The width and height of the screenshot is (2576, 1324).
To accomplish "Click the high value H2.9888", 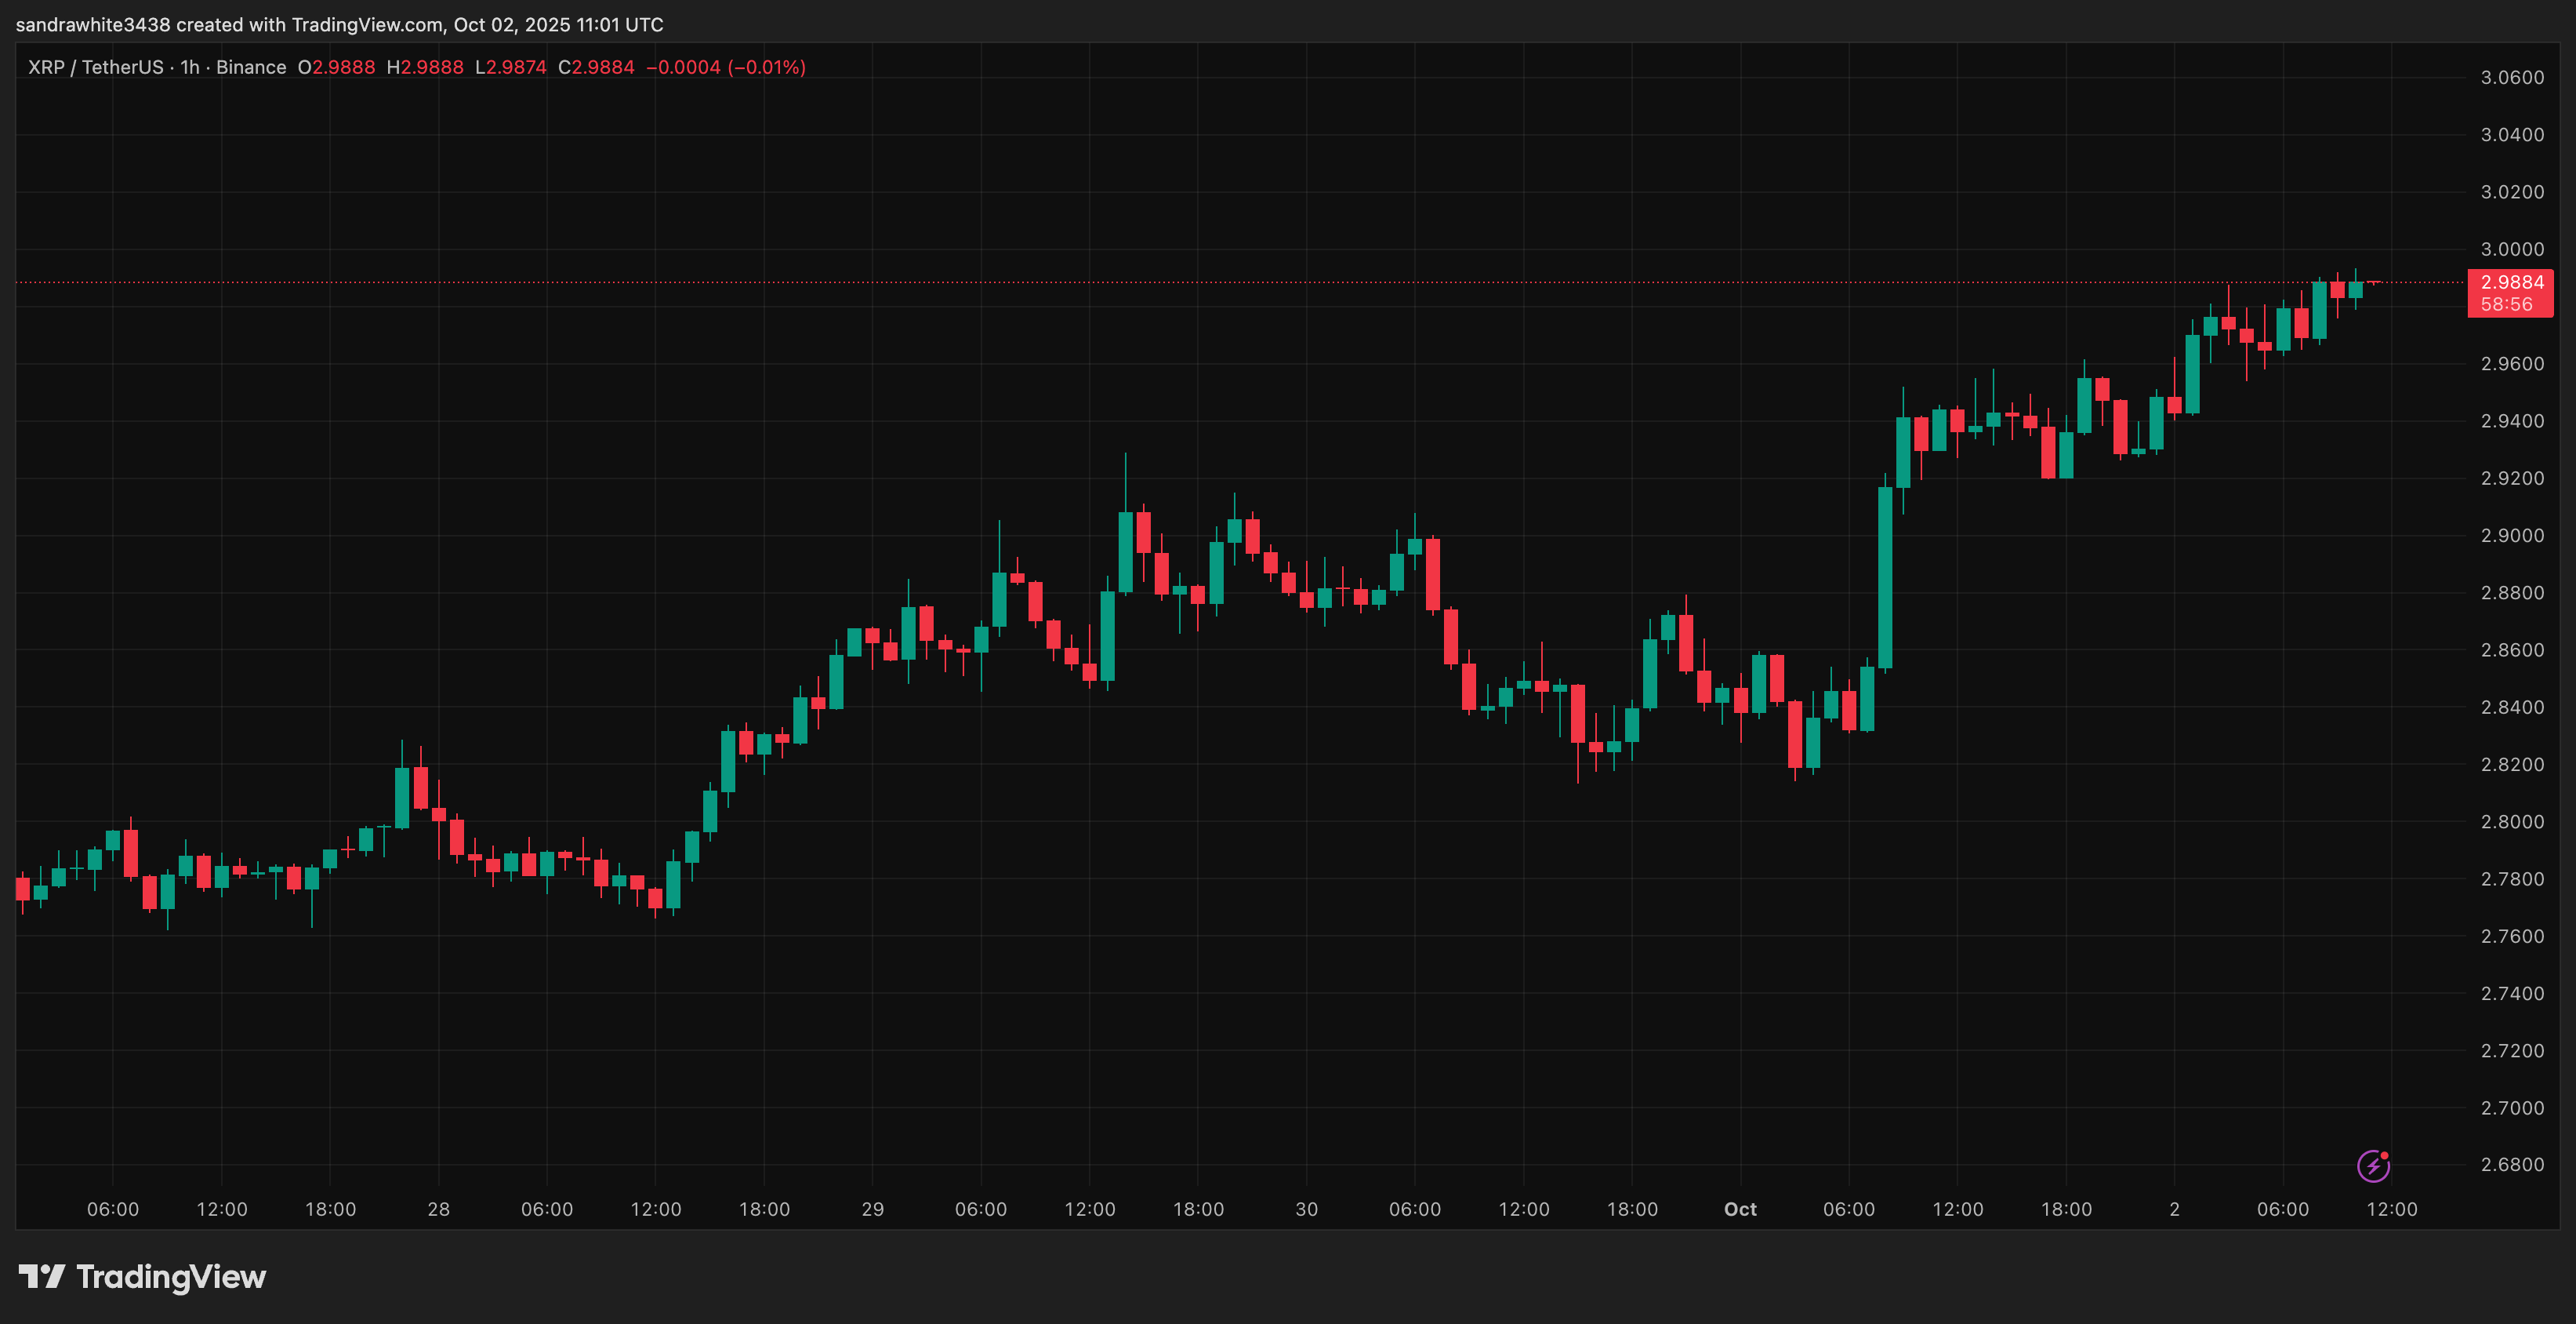I will pyautogui.click(x=425, y=67).
